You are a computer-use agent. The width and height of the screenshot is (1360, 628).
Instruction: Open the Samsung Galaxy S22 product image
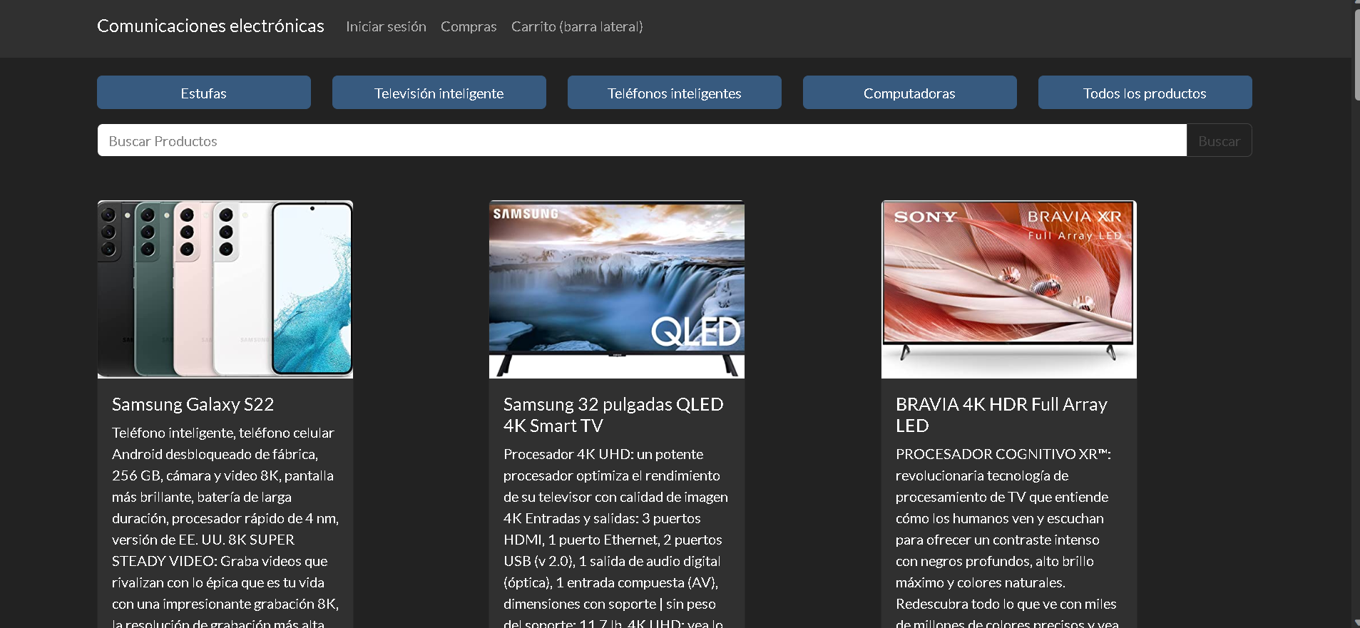(x=225, y=289)
